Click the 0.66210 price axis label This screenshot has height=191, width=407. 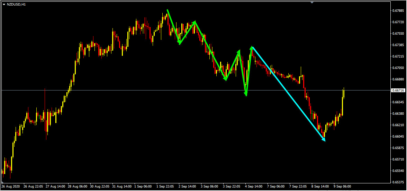[x=398, y=125]
